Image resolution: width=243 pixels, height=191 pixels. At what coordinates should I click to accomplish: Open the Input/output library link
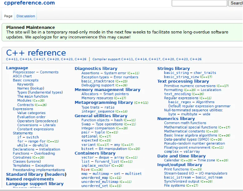click(x=180, y=164)
